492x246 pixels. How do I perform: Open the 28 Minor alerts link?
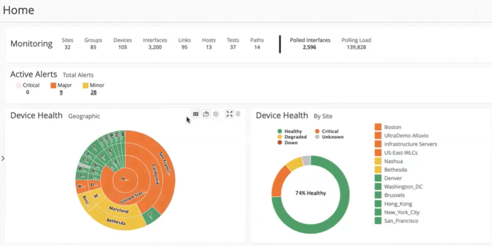click(93, 92)
